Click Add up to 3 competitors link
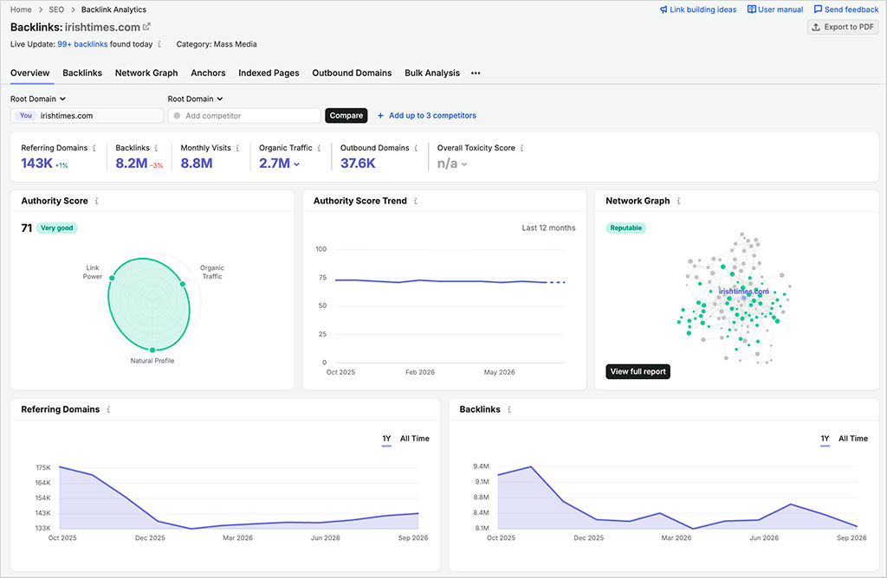The width and height of the screenshot is (887, 578). (432, 116)
